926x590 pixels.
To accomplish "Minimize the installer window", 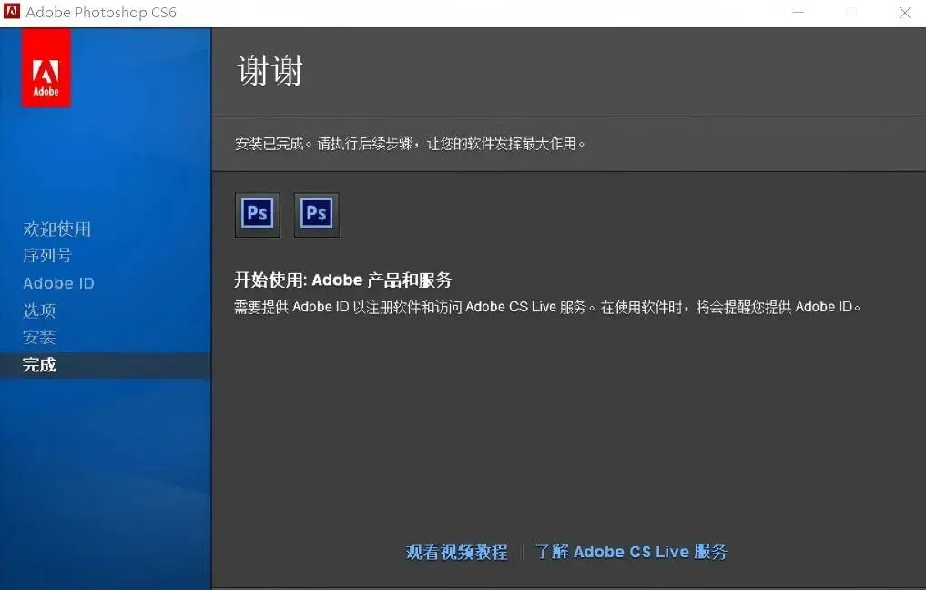I will pyautogui.click(x=799, y=13).
